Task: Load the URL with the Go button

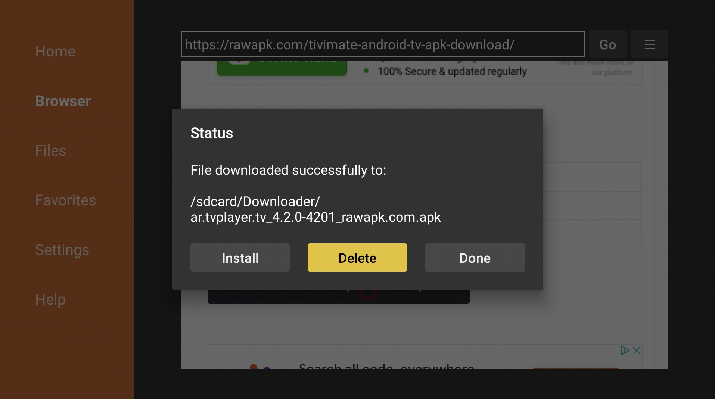Action: [607, 44]
